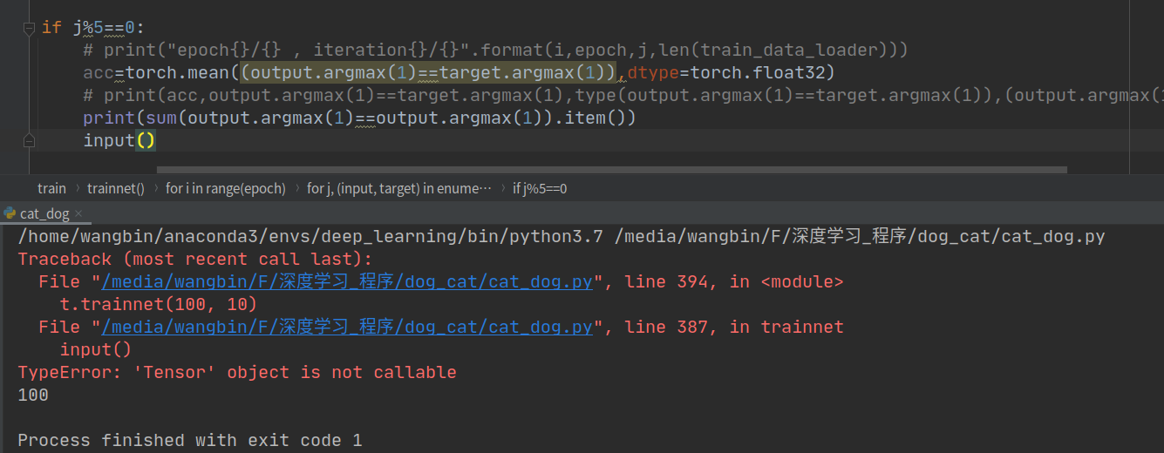Select the 'if j%5==0' breadcrumb
The image size is (1164, 453).
[x=540, y=188]
